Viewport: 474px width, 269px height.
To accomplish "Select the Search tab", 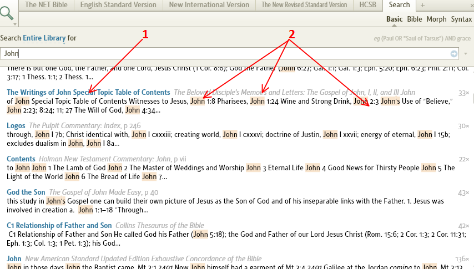I will pyautogui.click(x=399, y=5).
